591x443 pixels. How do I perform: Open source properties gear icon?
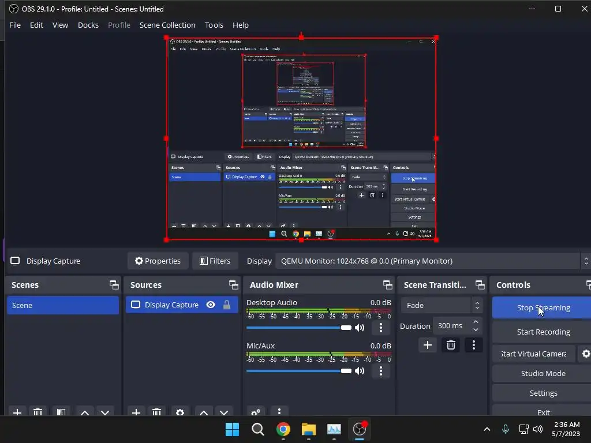(180, 412)
